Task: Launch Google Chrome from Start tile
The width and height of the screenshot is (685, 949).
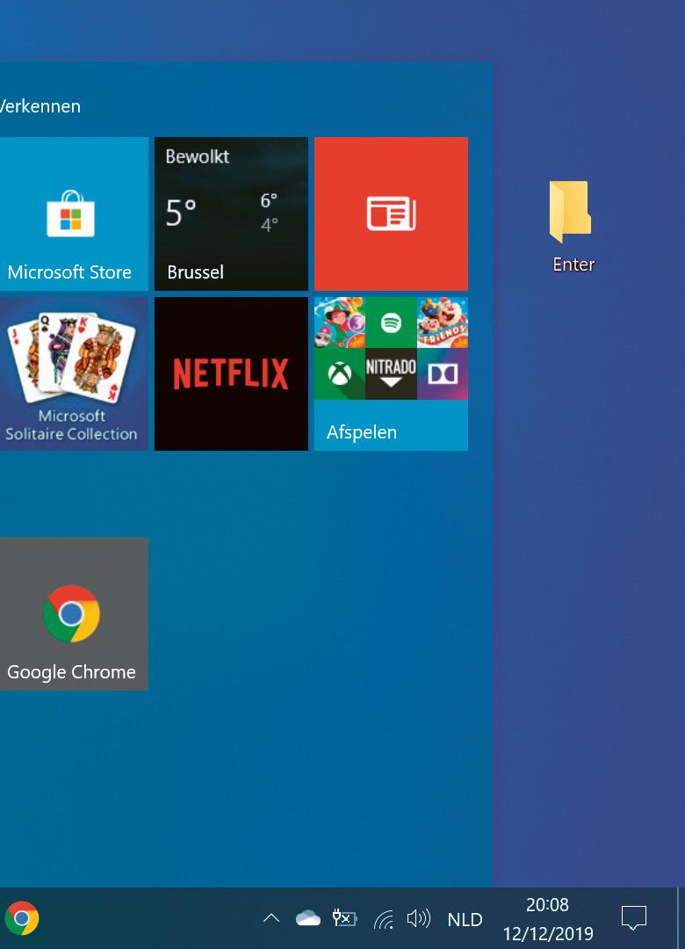Action: click(74, 613)
